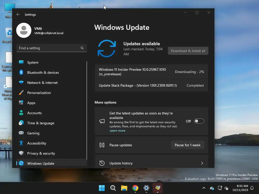259x194 pixels.
Task: Click the Apps icon in sidebar
Action: 21,103
